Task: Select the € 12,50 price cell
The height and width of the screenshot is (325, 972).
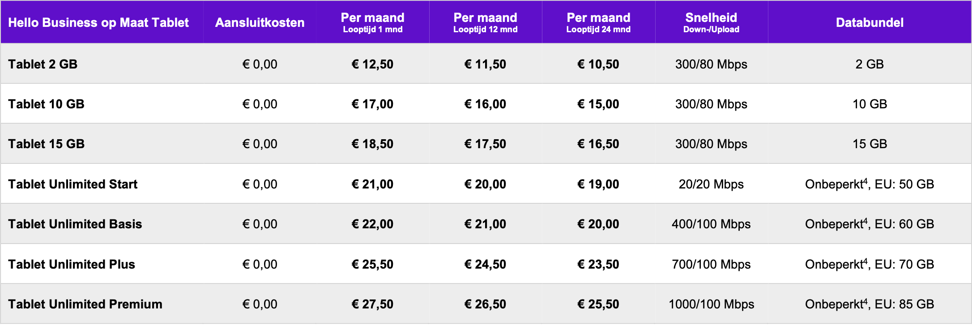Action: click(x=372, y=64)
